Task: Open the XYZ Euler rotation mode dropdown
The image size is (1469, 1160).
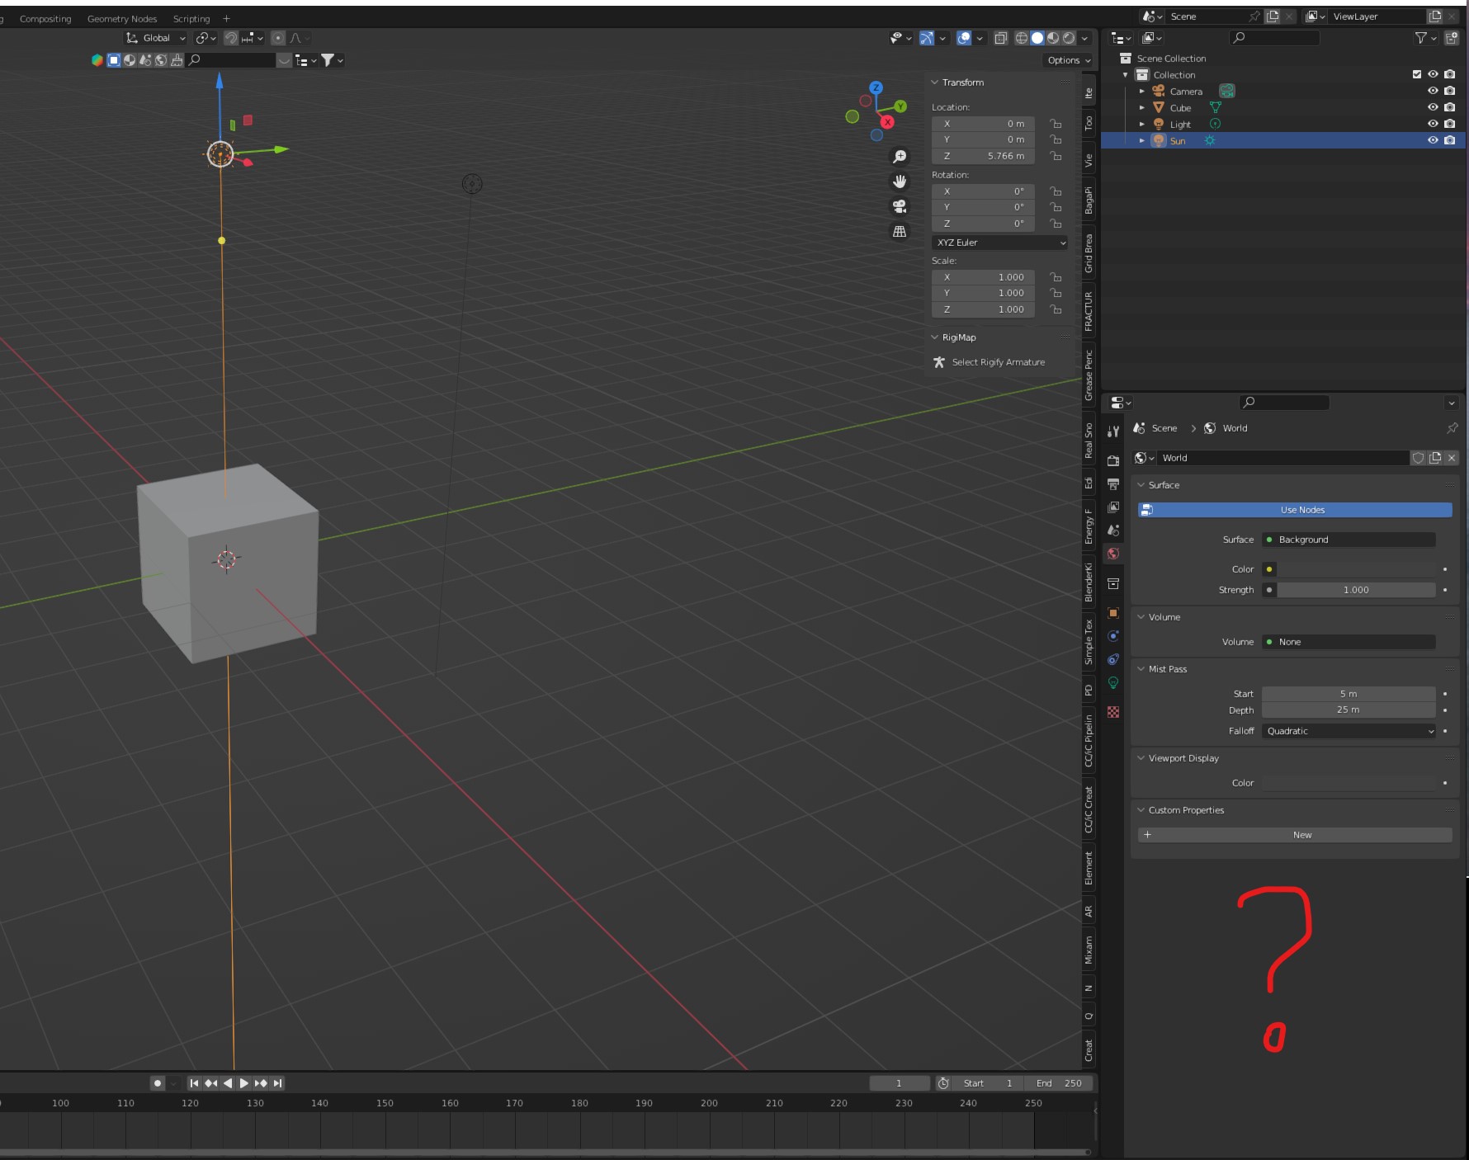Action: pyautogui.click(x=1000, y=243)
